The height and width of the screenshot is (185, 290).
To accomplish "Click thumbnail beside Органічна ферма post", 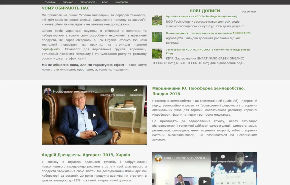I will click(157, 20).
